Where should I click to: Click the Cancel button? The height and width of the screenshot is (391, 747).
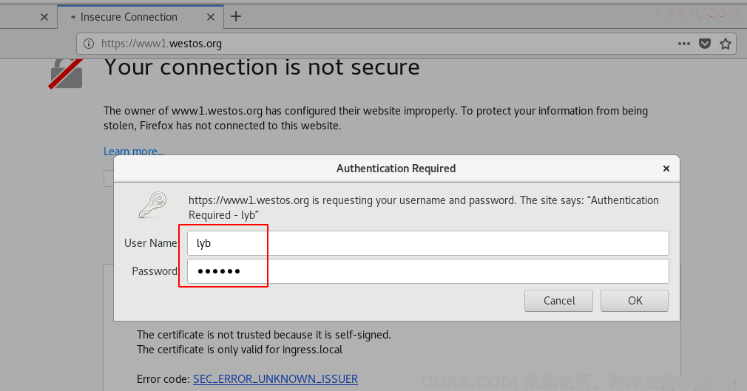coord(558,301)
